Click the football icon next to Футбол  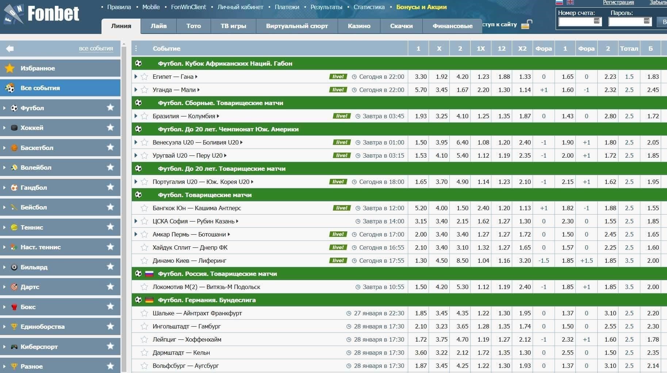[14, 108]
